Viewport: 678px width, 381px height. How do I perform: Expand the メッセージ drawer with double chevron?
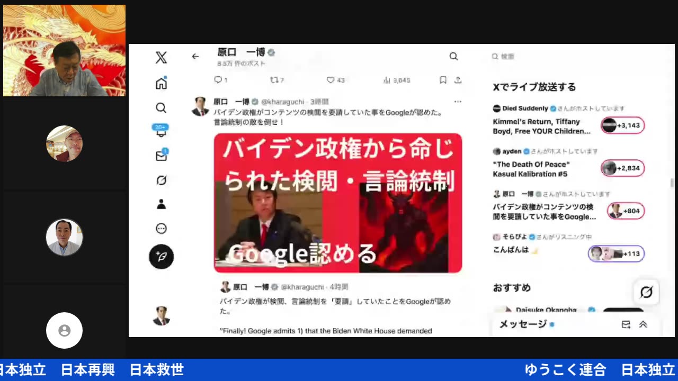[x=643, y=324]
